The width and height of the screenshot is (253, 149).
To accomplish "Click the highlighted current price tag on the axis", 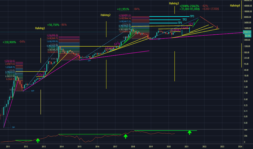I will coord(247,32).
